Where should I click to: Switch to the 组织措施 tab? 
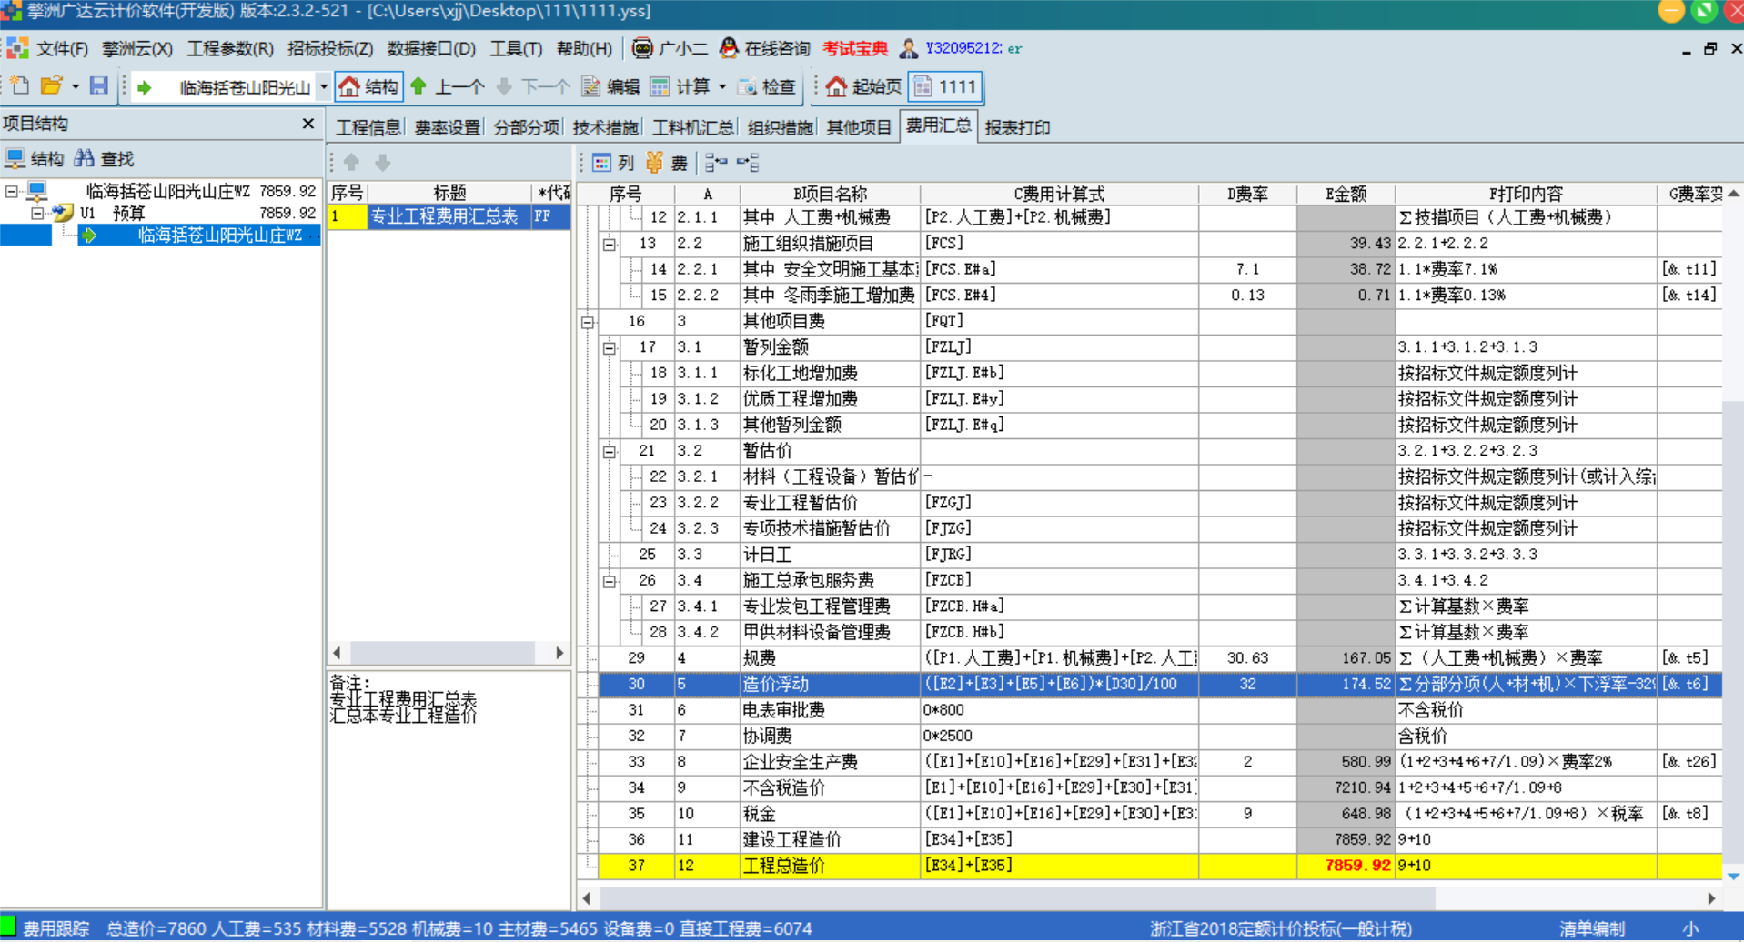point(780,127)
